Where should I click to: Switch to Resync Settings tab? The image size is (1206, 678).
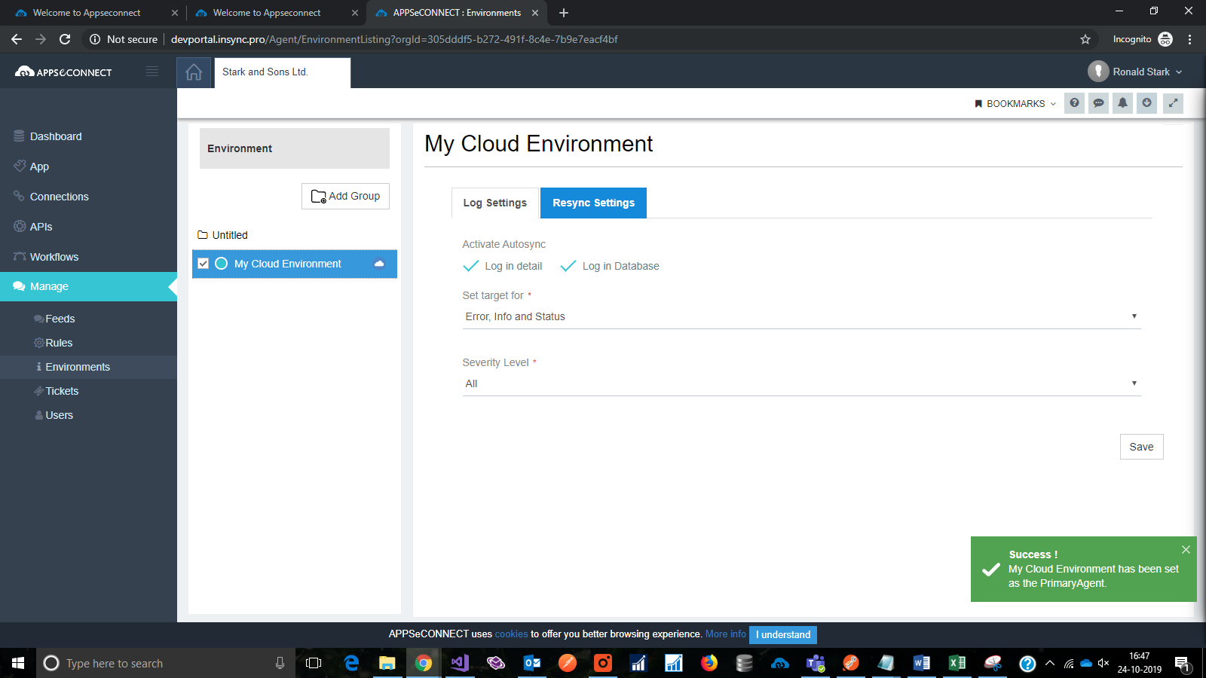point(593,203)
